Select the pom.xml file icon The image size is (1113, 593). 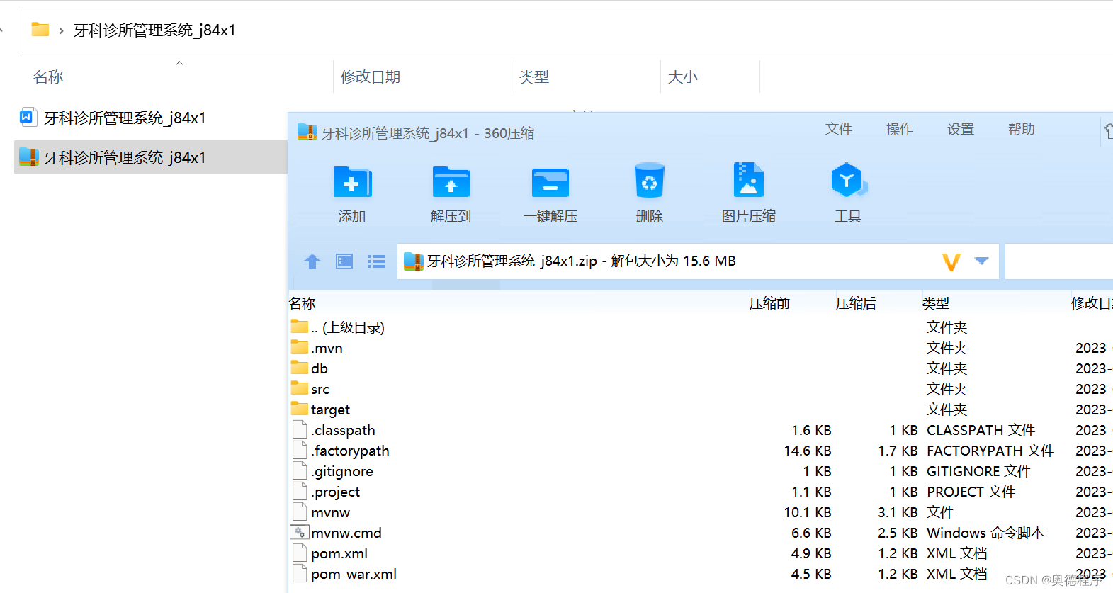click(x=300, y=553)
